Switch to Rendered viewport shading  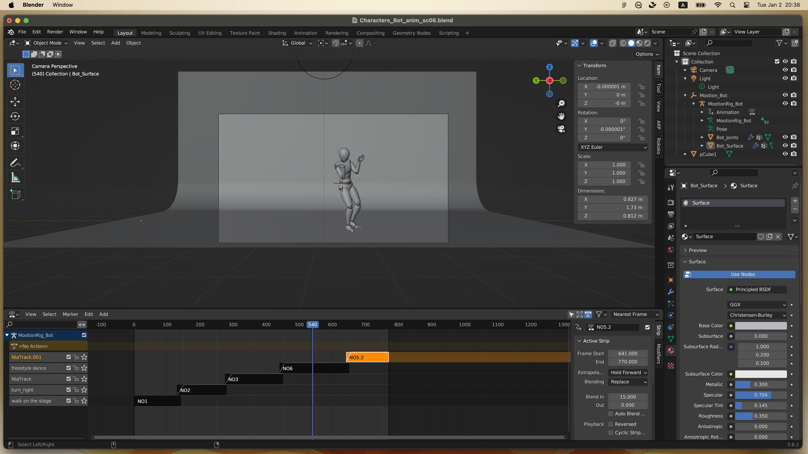647,43
